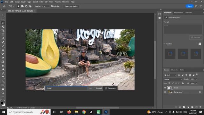Click Cancel in the generative fill bar
Image resolution: width=204 pixels, height=115 pixels.
tap(99, 88)
